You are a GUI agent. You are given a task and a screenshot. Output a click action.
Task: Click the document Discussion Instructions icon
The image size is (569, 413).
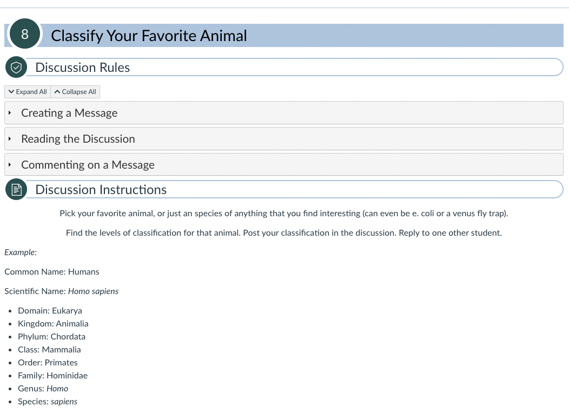[16, 189]
